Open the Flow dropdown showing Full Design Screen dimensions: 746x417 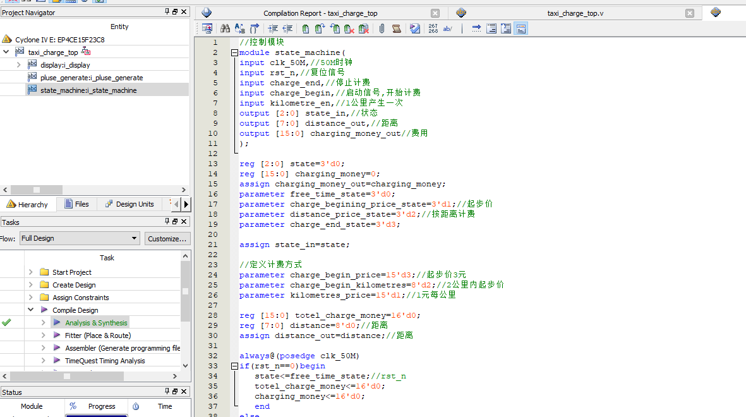point(80,238)
